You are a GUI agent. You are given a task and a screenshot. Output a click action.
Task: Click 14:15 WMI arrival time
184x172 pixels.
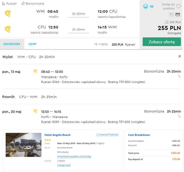107,27
